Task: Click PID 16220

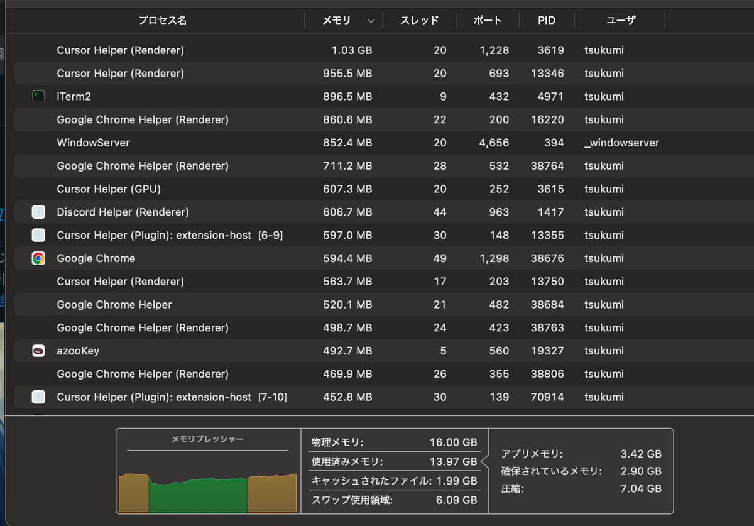Action: tap(548, 119)
